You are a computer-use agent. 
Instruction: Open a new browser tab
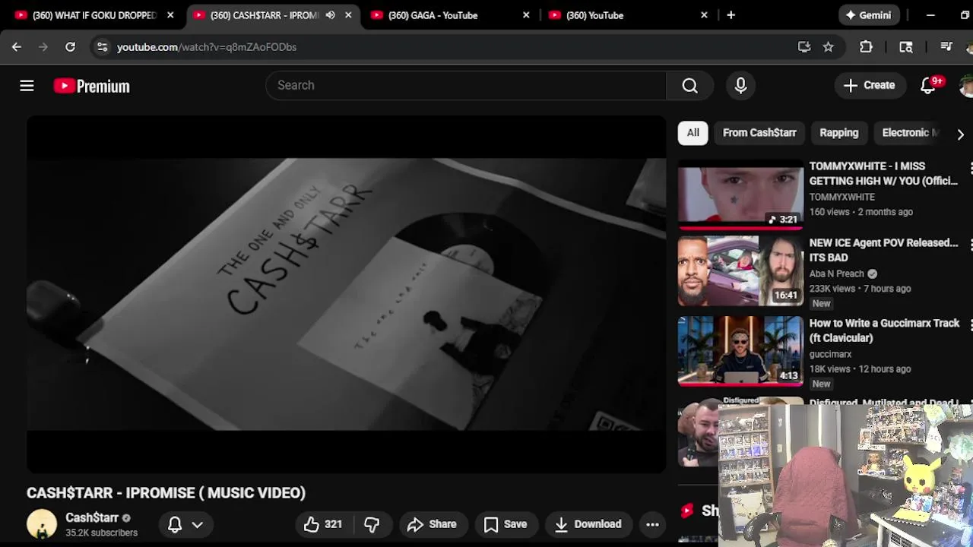(x=731, y=15)
